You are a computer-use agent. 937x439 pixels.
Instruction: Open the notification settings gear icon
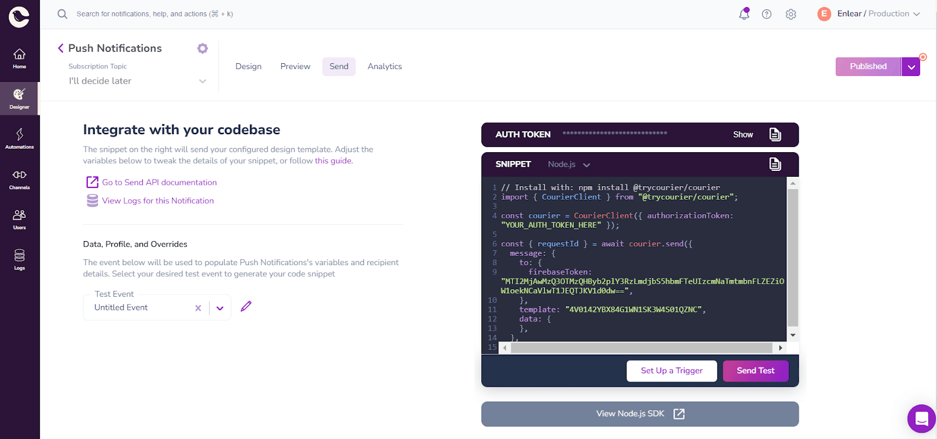tap(203, 49)
